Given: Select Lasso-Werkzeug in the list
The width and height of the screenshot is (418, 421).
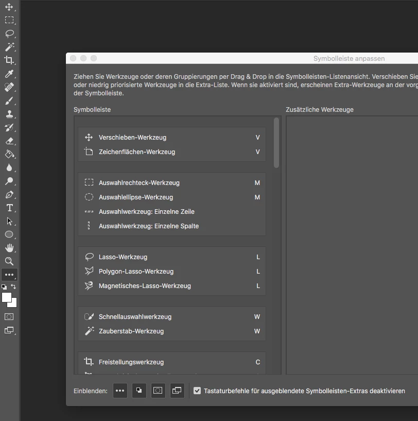Looking at the screenshot, I should 172,257.
